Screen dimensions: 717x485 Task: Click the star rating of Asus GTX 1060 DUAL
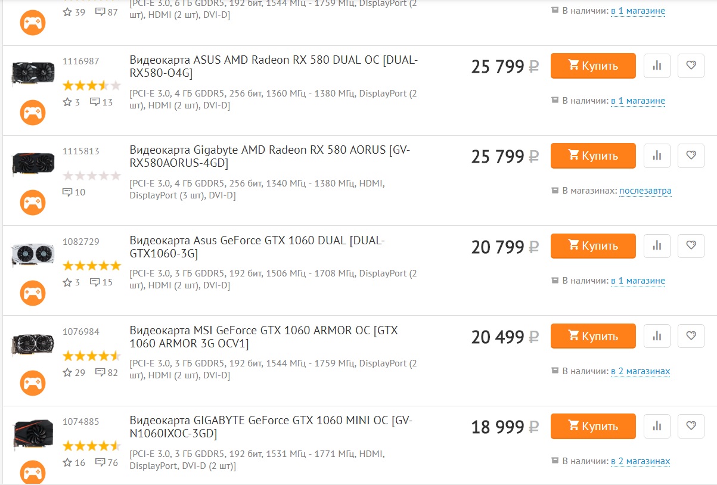[x=92, y=266]
